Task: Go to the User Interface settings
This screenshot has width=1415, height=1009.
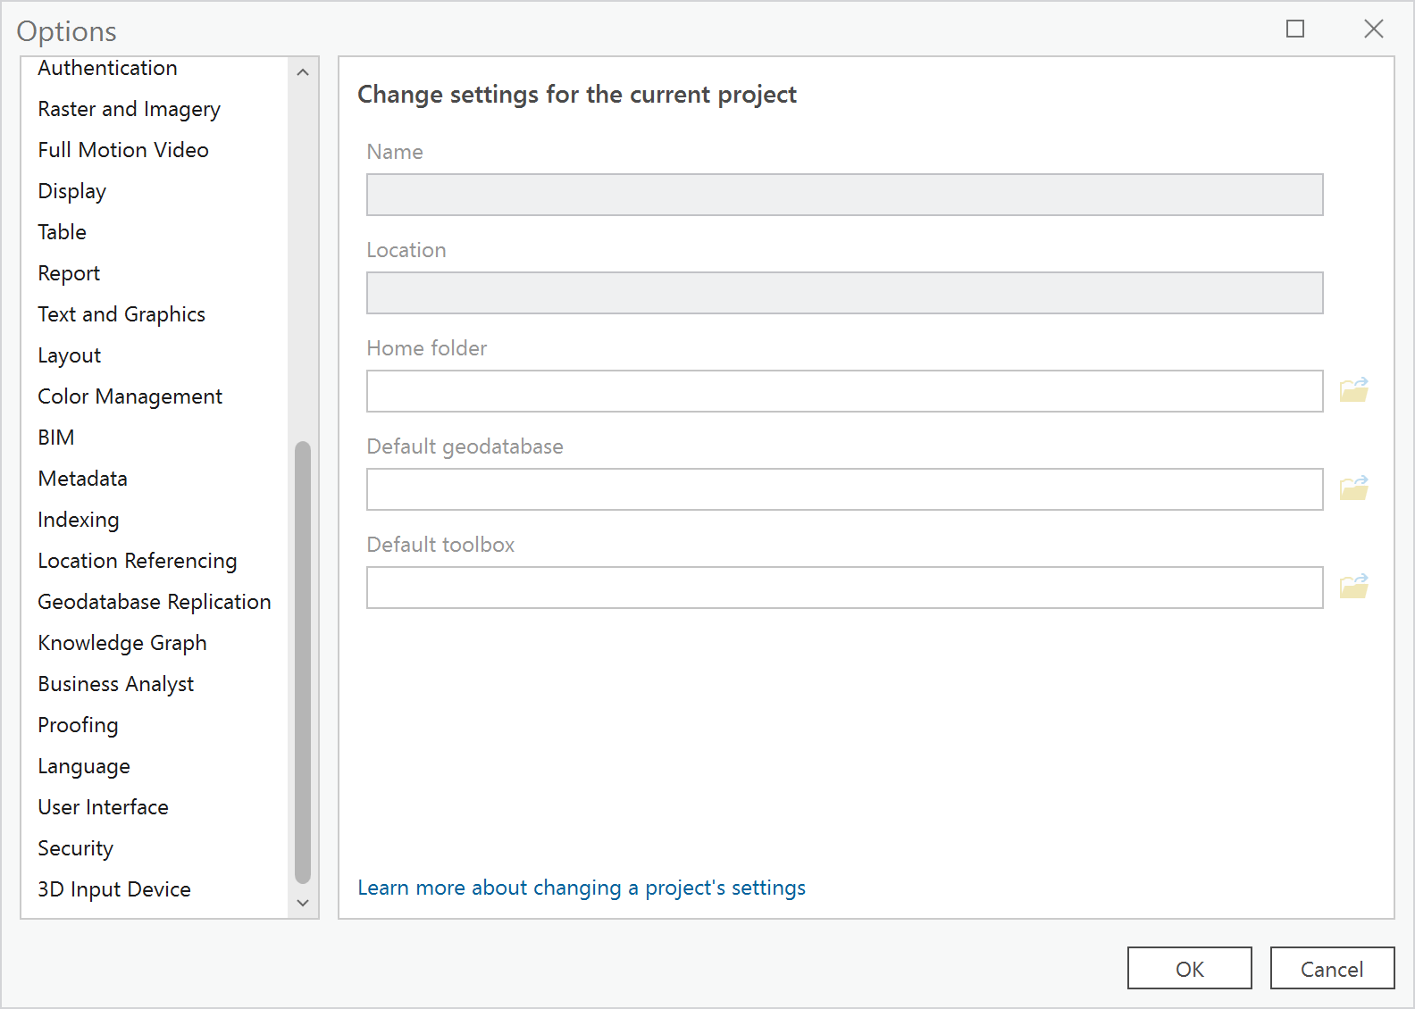Action: [103, 807]
